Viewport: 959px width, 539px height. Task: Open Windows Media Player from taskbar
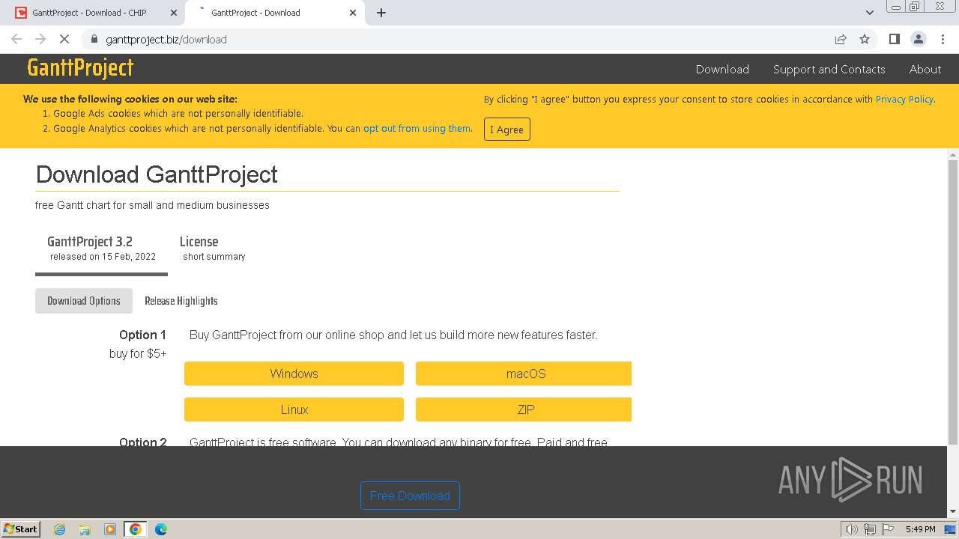click(x=110, y=529)
